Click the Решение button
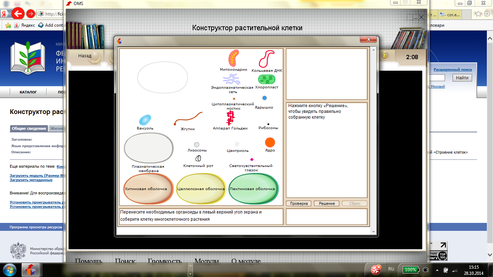Screen dimensions: 493x277 tap(327, 203)
